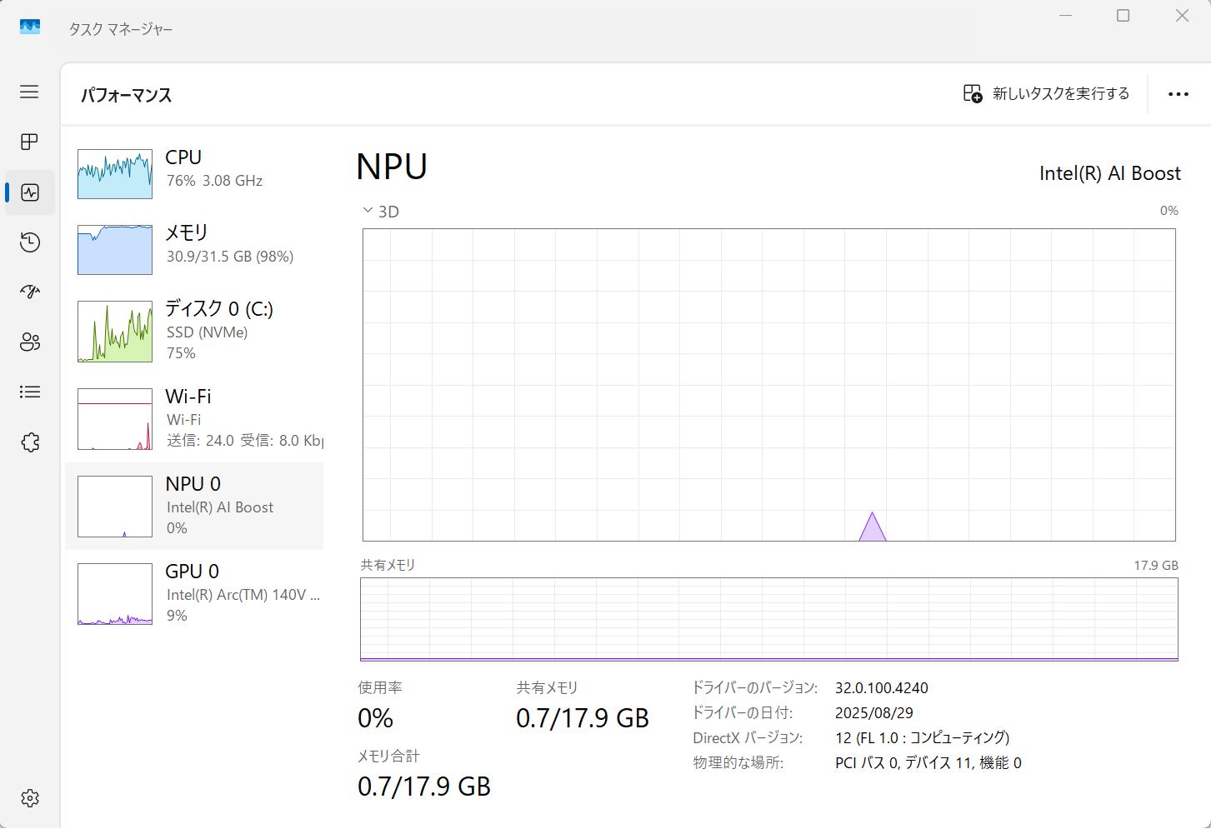Open the Services puzzle-piece icon

point(30,442)
